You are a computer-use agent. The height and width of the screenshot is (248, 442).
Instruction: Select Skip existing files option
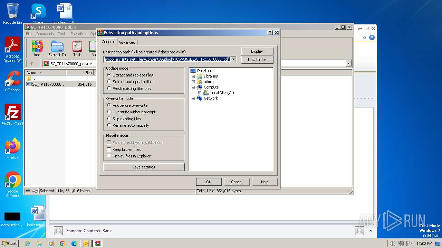(124, 119)
